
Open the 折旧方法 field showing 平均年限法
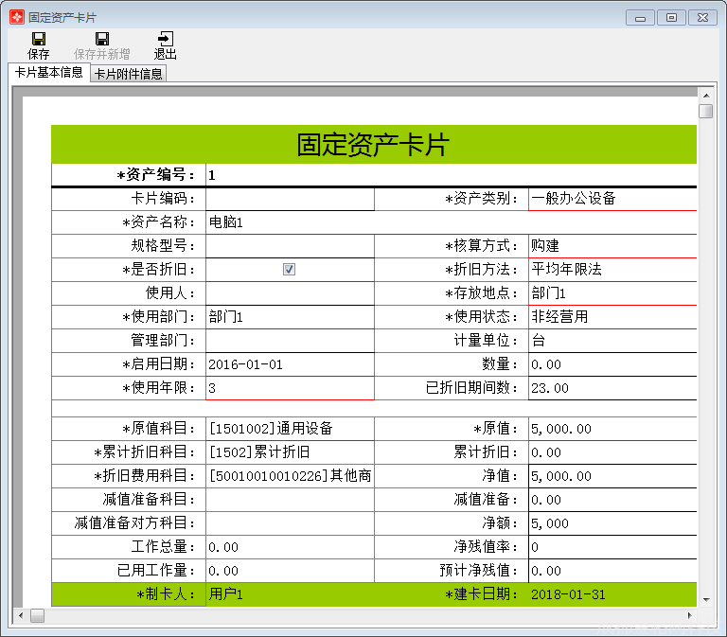coord(612,270)
